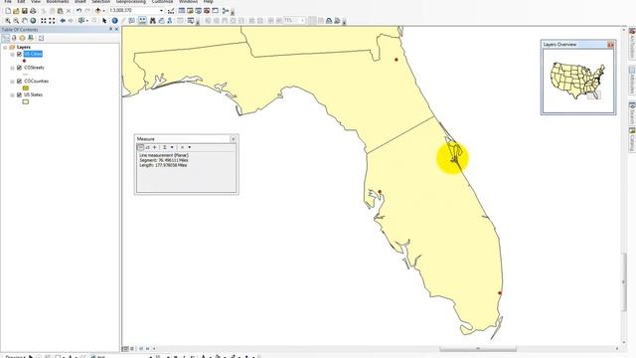Pick the Measure tool on the toolbar
The image size is (636, 358).
pos(142,21)
